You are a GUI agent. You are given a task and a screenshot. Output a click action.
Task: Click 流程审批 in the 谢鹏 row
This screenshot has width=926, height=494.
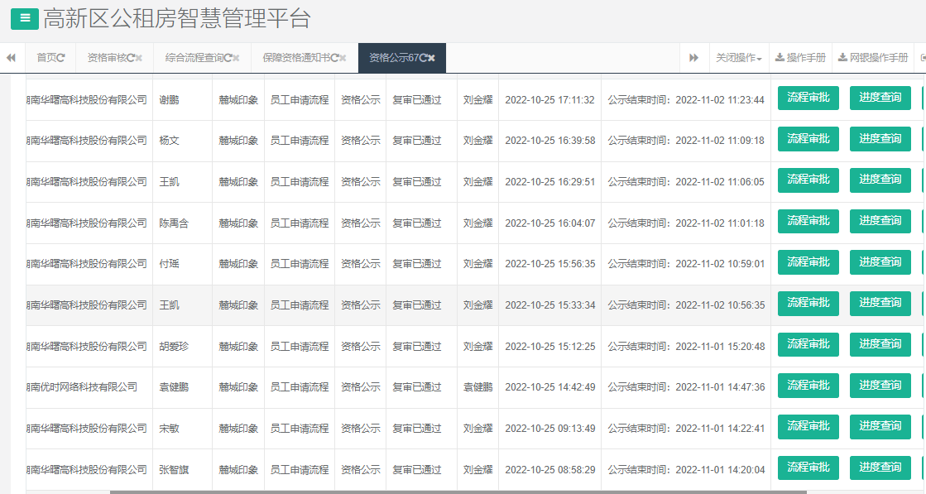click(808, 98)
